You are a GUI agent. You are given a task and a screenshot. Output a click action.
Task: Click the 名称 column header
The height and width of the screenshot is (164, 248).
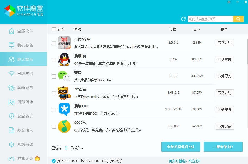[x=77, y=29]
